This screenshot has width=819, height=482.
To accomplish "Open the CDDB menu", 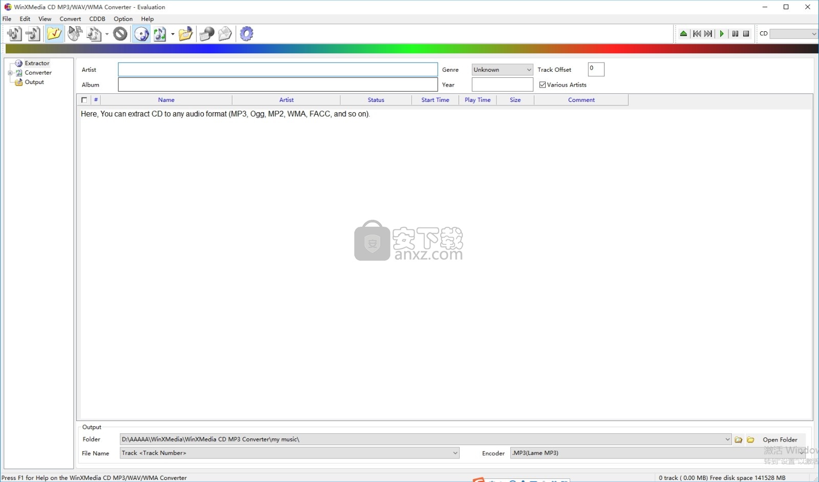I will coord(97,19).
